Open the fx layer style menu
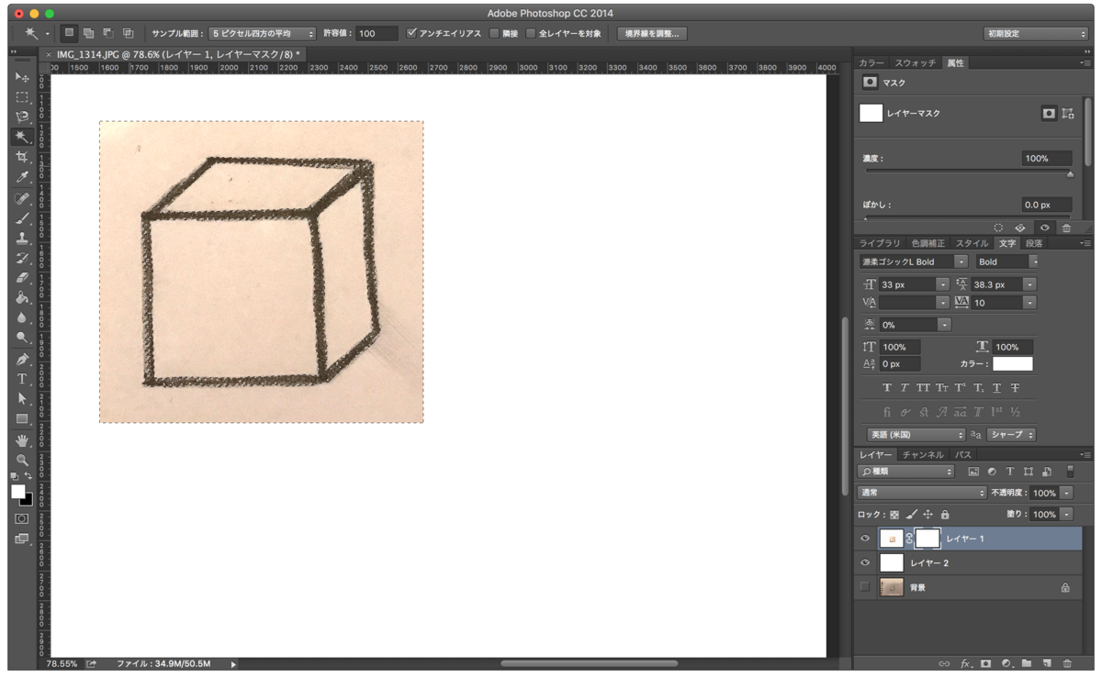 click(x=965, y=662)
